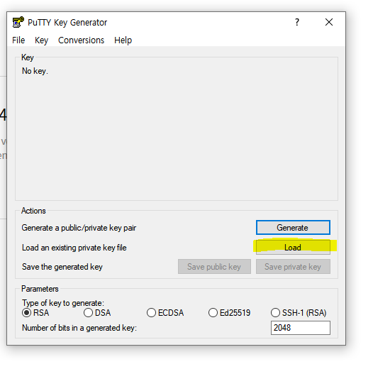Click 'Save the generated key' label
This screenshot has width=373, height=369.
coord(62,267)
